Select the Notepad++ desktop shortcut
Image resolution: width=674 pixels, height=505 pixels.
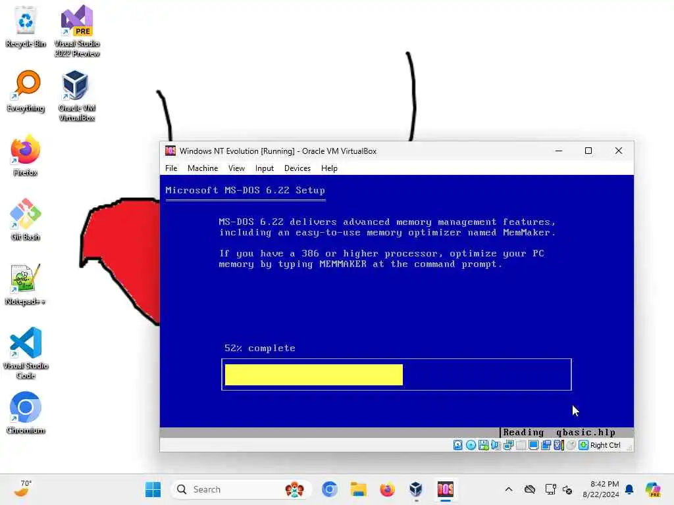click(x=26, y=285)
